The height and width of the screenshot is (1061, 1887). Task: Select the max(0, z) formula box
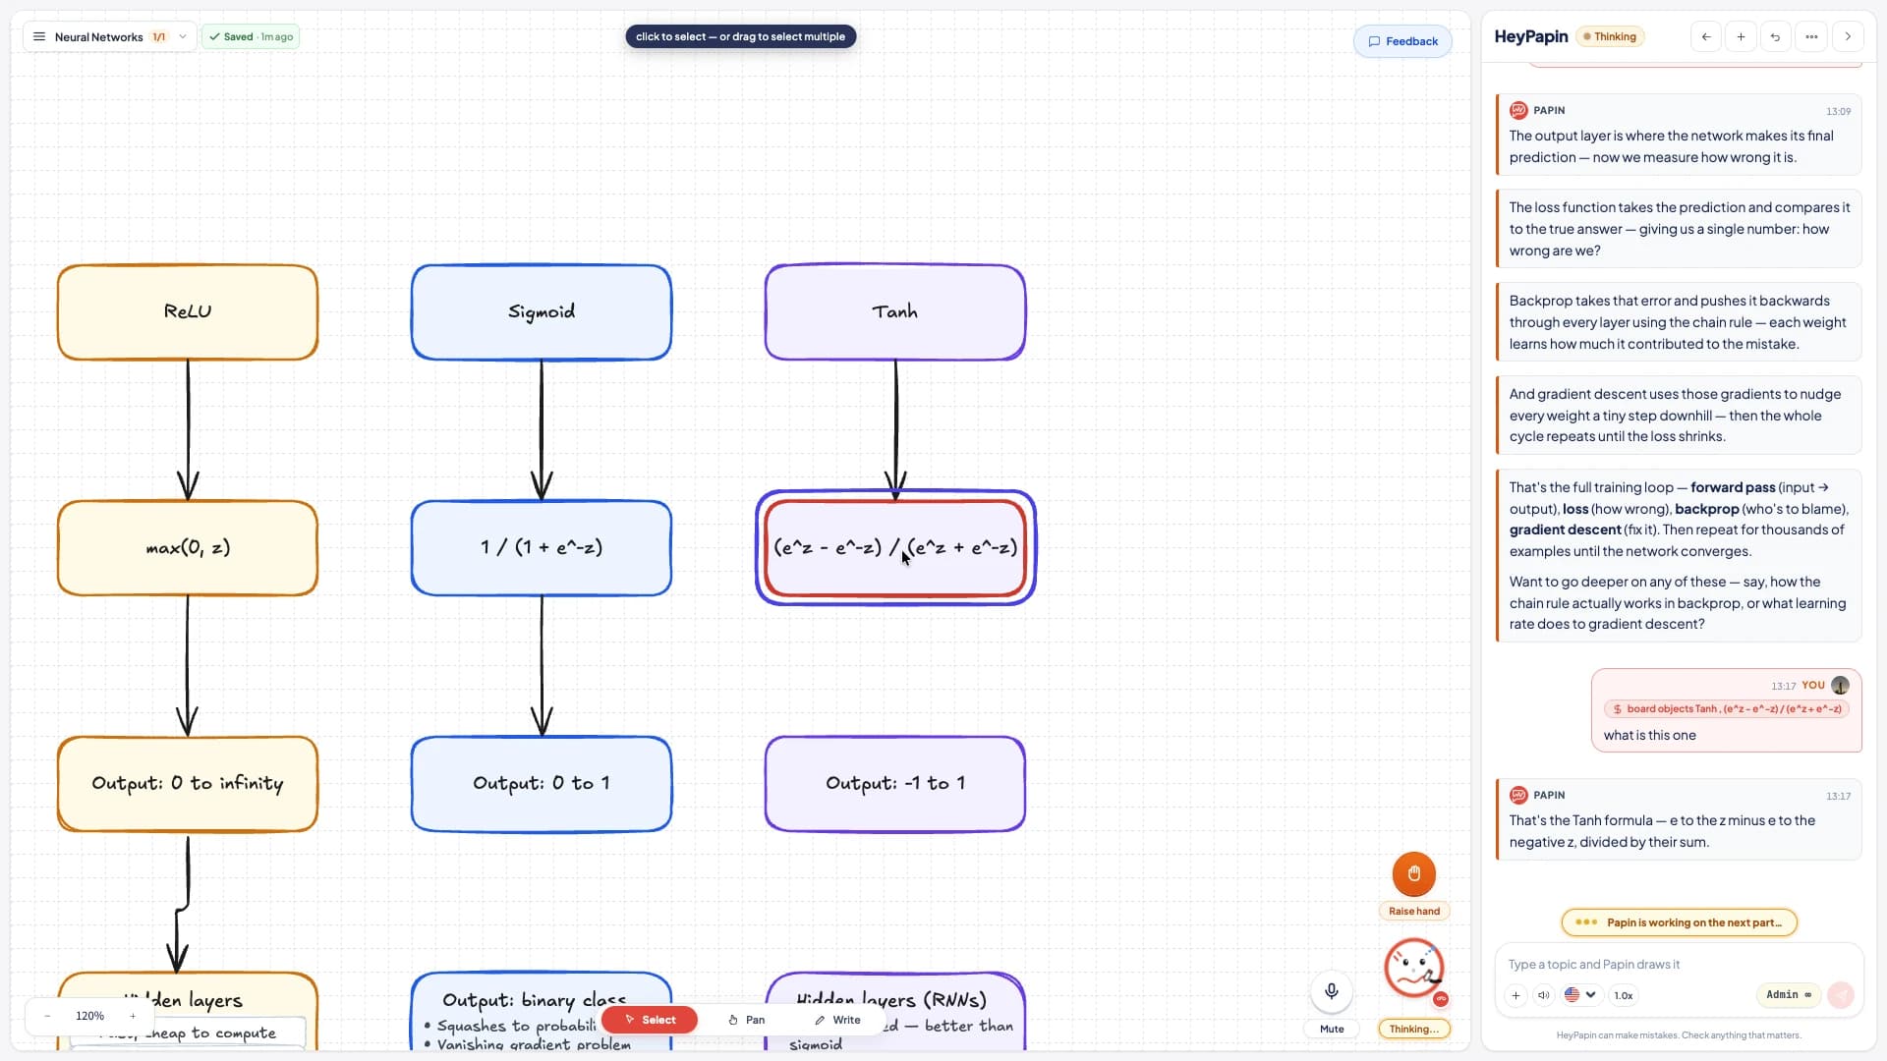[x=188, y=547]
